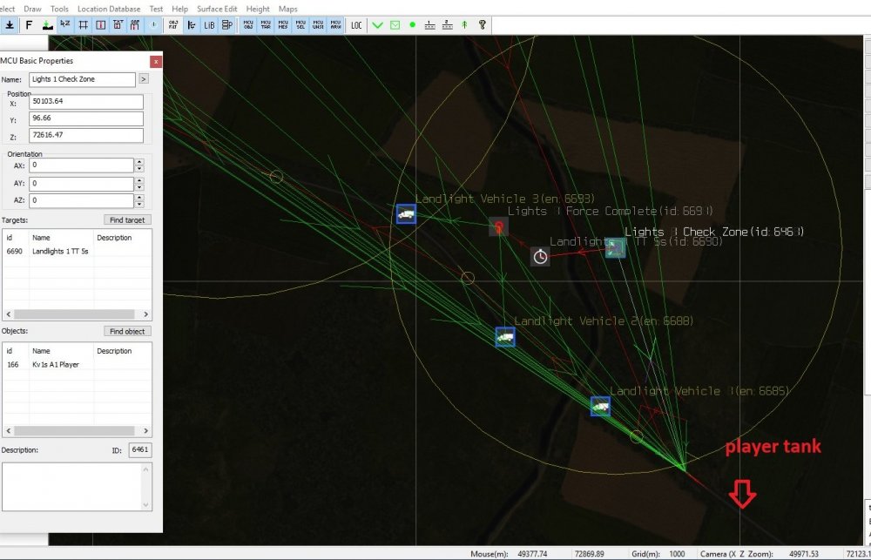Viewport: 871px width, 560px height.
Task: Toggle the XZ arrow toolbar icon
Action: (65, 25)
